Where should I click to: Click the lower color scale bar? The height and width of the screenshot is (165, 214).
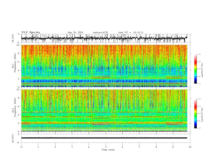pos(195,114)
